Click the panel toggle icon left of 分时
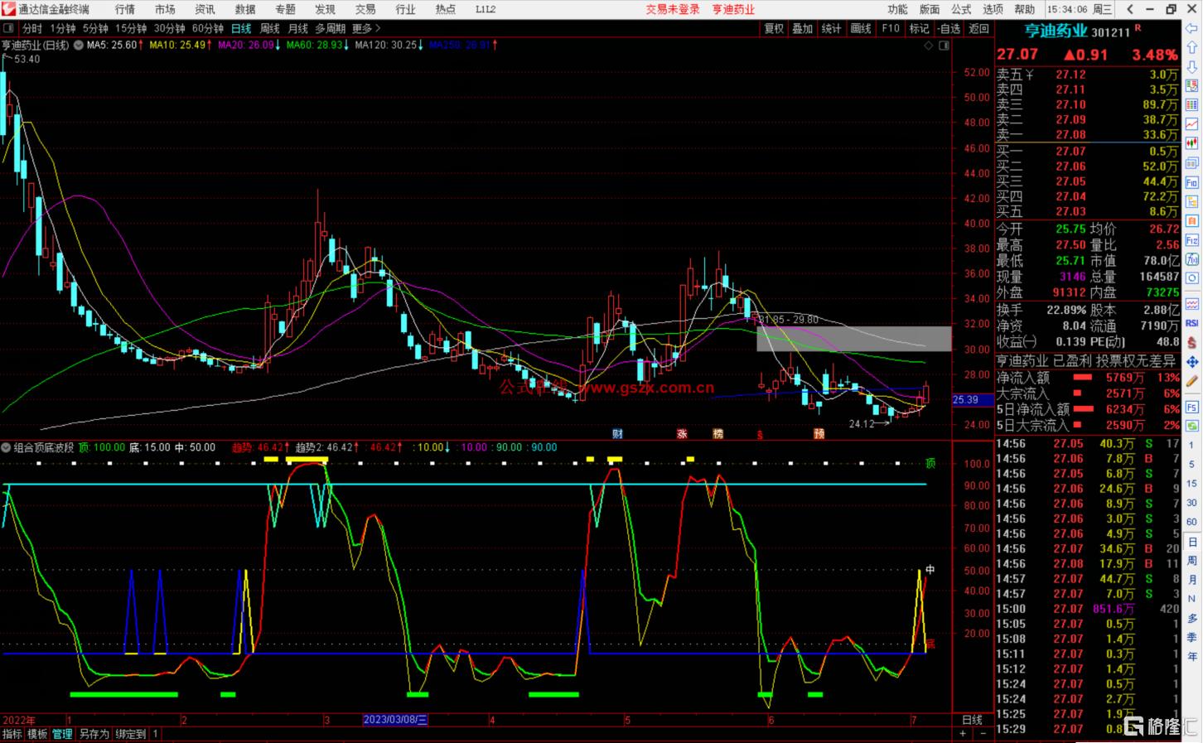This screenshot has width=1203, height=743. 8,28
